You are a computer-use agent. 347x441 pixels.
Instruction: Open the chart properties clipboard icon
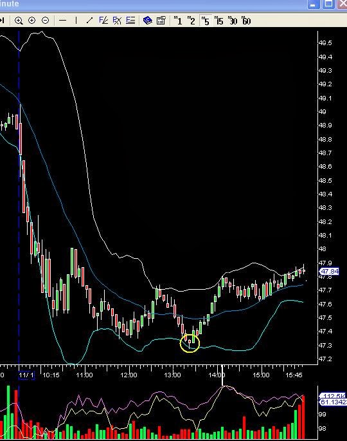click(x=161, y=21)
